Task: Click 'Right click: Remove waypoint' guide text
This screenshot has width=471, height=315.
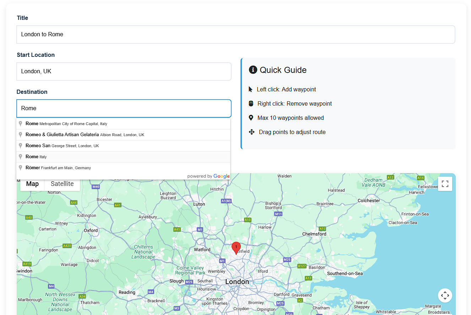Action: [x=294, y=104]
